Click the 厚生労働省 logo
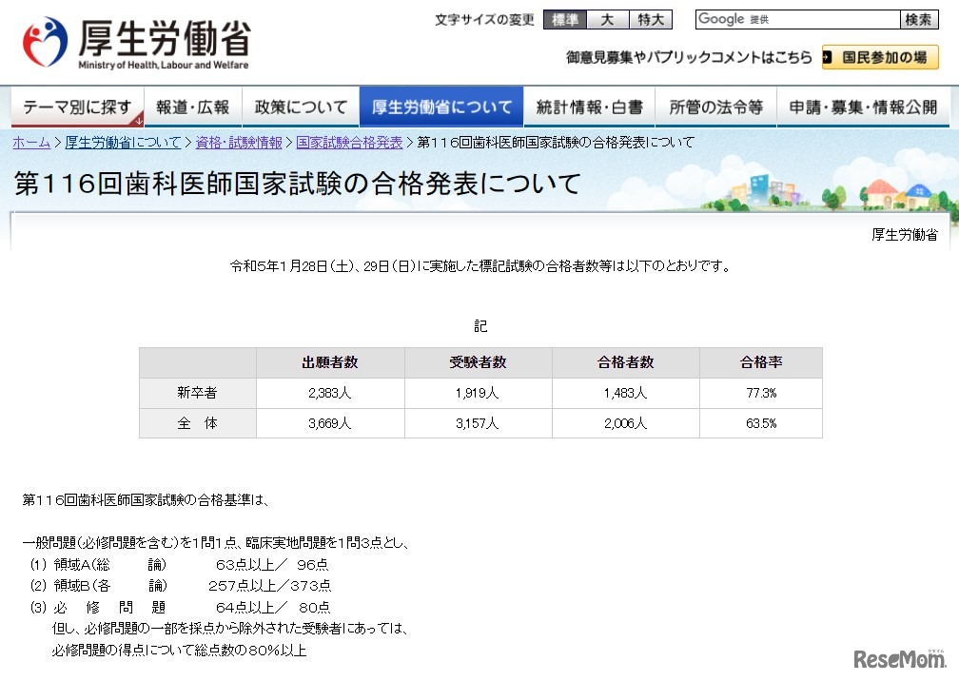Image resolution: width=959 pixels, height=681 pixels. point(136,43)
